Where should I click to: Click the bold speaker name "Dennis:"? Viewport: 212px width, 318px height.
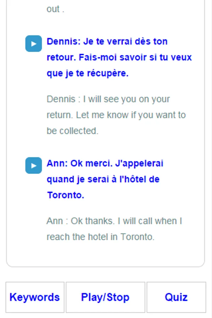coord(64,42)
